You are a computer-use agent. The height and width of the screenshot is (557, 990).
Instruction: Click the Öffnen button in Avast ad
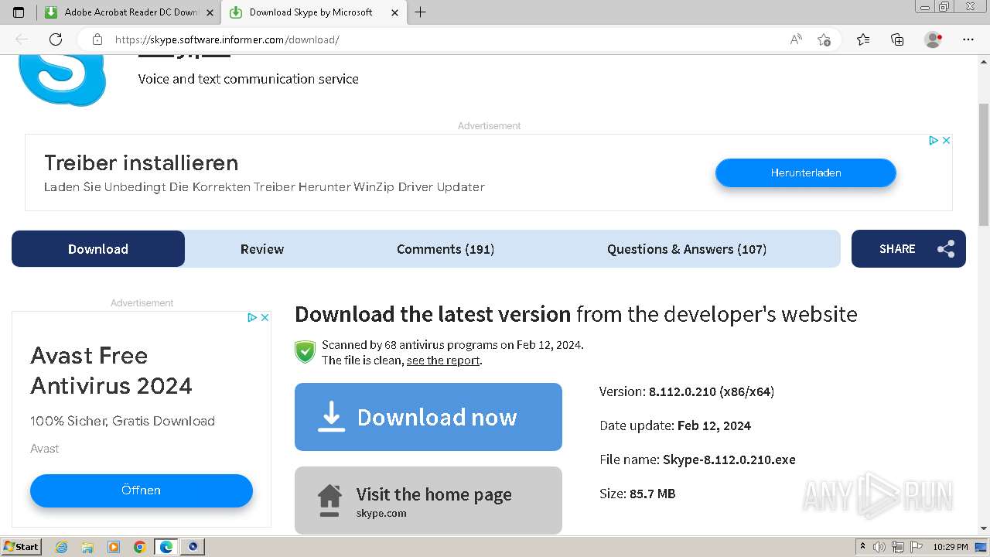tap(142, 490)
